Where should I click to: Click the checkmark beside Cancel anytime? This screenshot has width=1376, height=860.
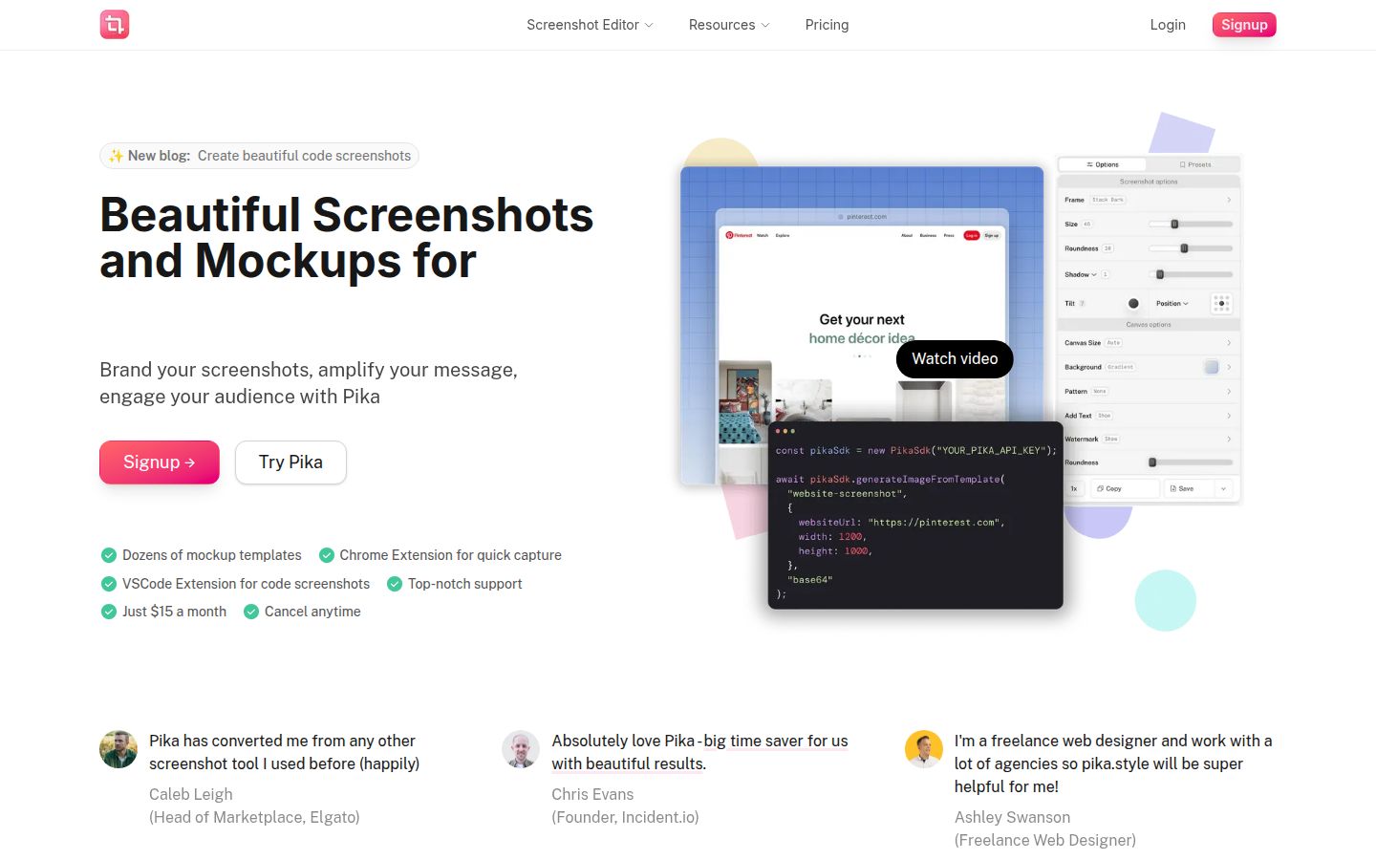[x=251, y=612]
